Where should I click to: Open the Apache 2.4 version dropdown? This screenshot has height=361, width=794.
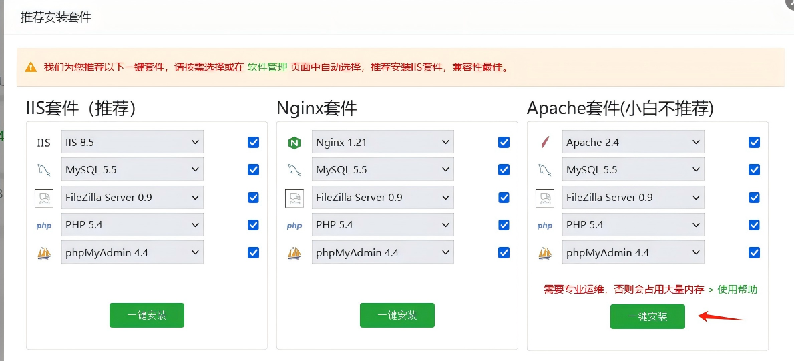[633, 142]
